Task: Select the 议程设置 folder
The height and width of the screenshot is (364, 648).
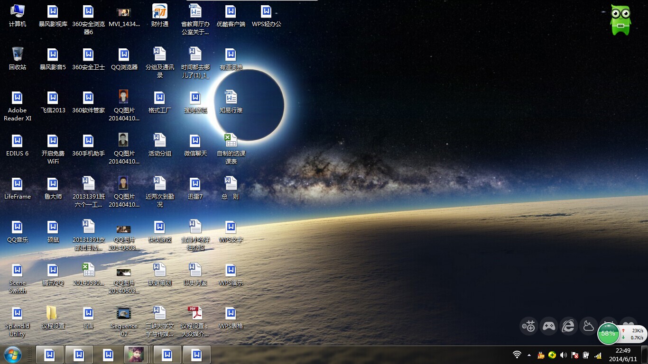Action: pos(53,318)
